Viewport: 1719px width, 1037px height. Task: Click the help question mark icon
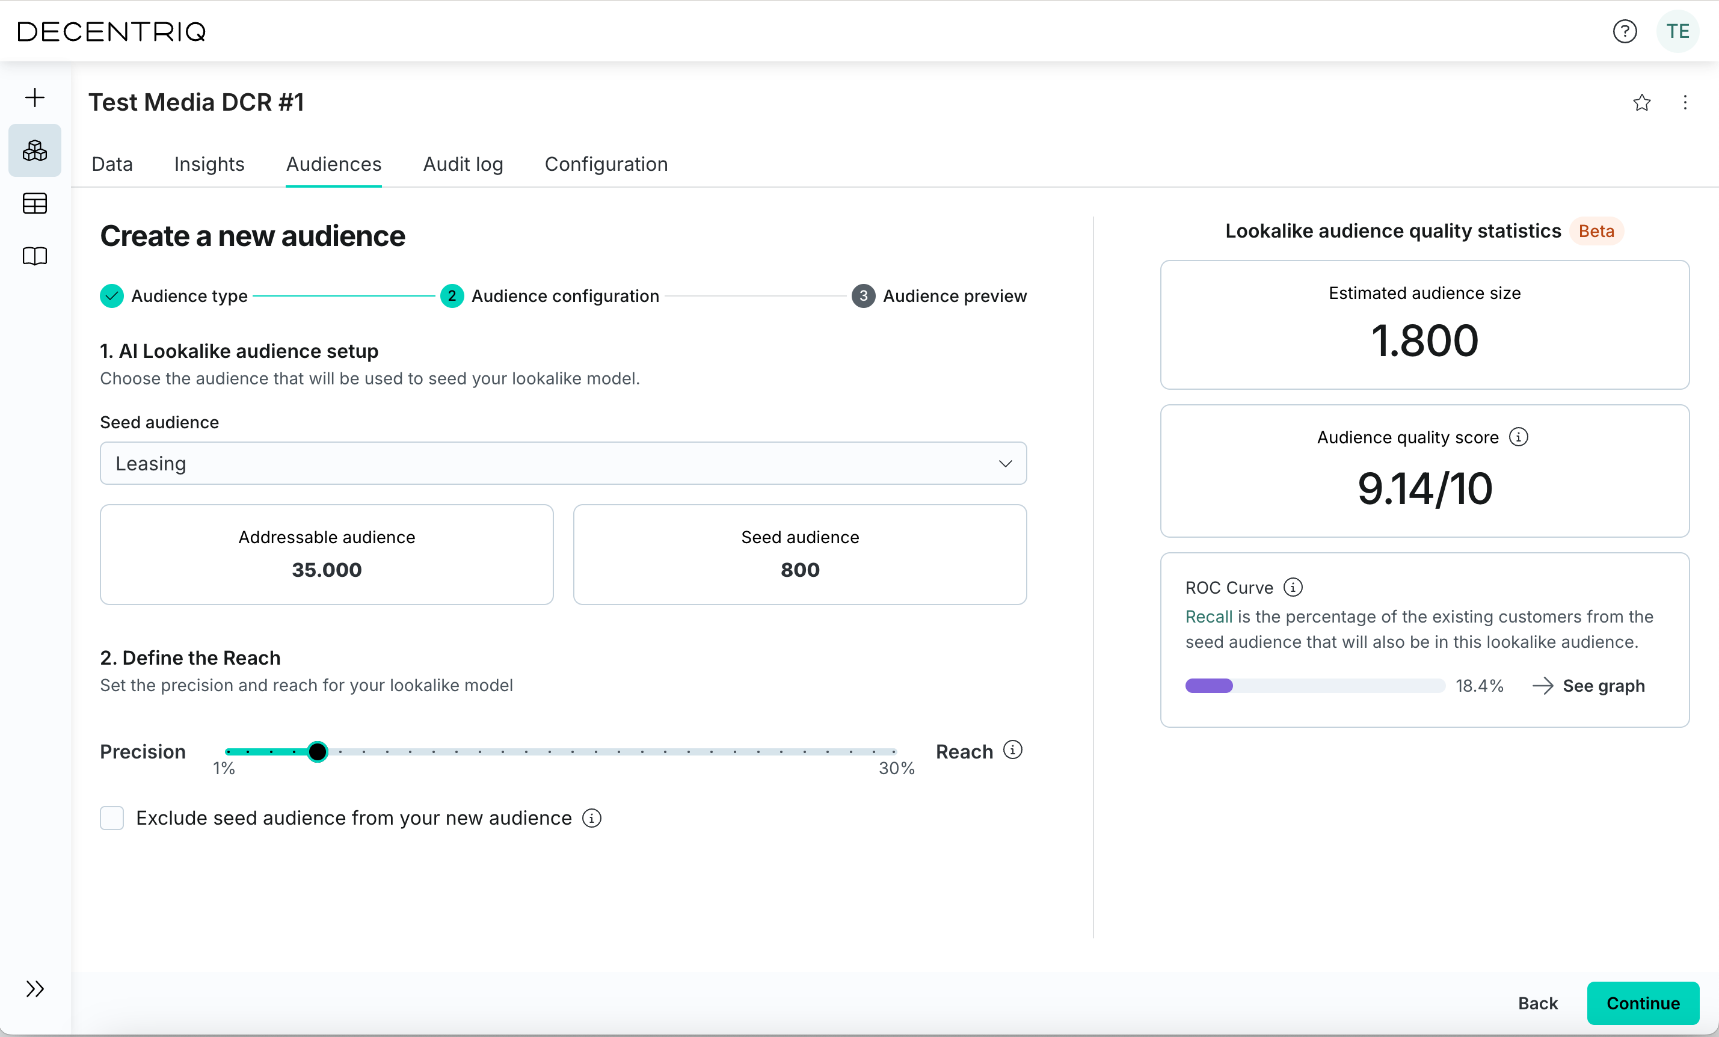point(1624,31)
